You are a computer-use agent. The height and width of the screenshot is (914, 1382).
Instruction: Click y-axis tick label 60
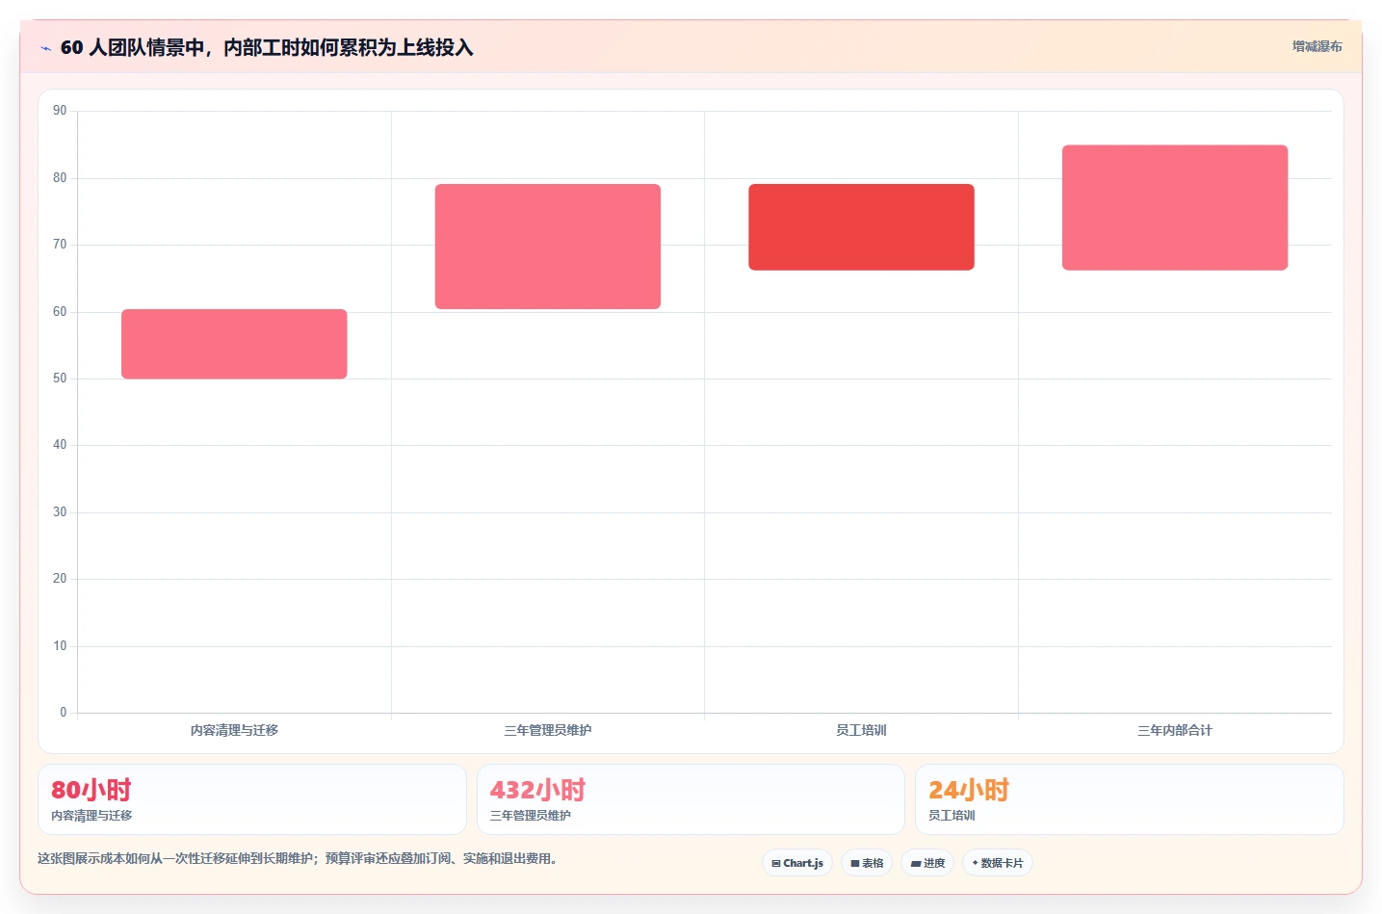pyautogui.click(x=60, y=312)
